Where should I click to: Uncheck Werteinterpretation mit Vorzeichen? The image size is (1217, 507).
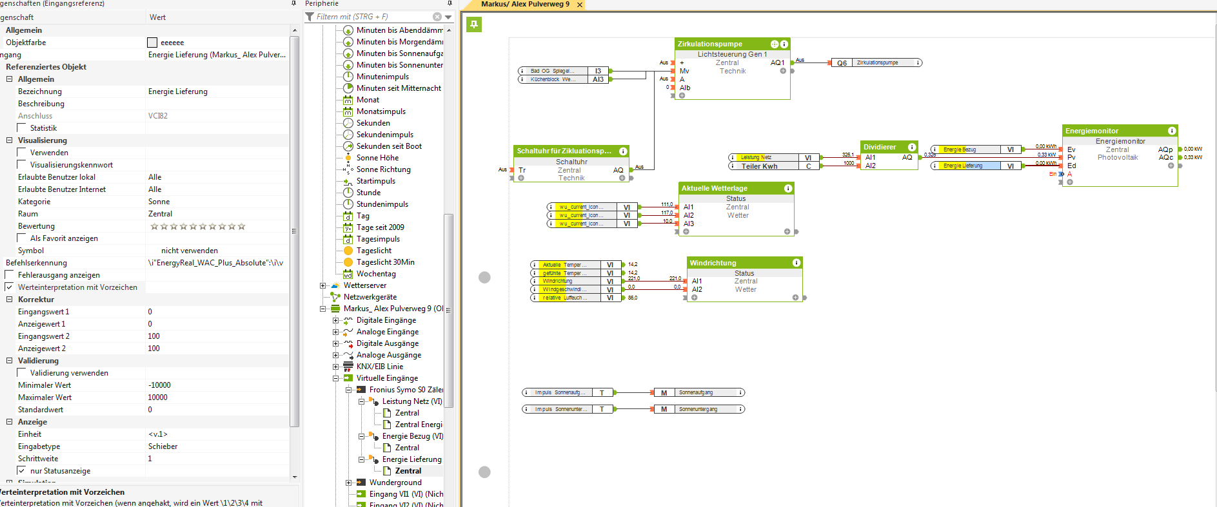[x=10, y=287]
